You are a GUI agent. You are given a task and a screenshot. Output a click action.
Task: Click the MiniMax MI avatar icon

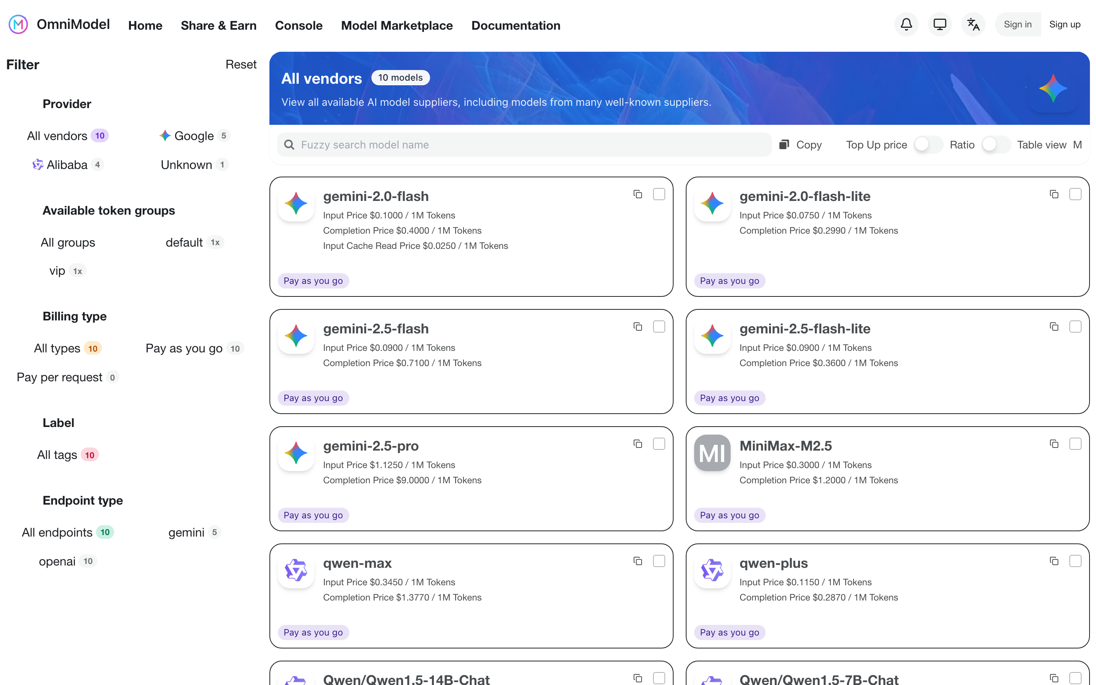(712, 453)
